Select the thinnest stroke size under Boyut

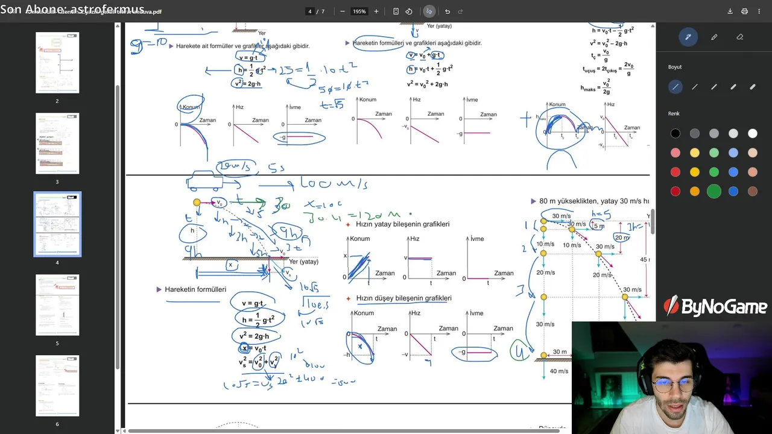click(x=675, y=87)
